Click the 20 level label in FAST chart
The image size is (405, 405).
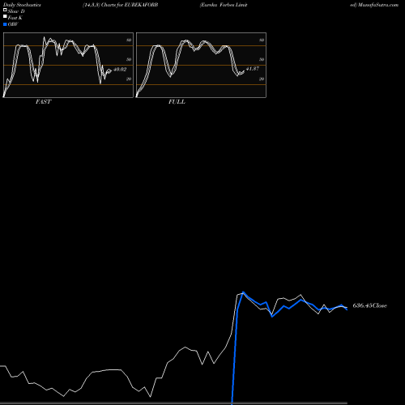pos(129,79)
